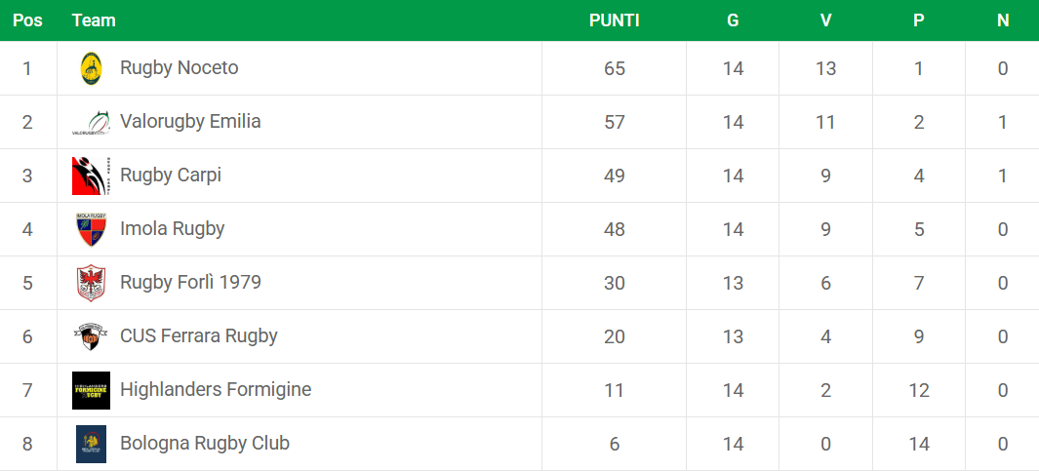Click the V wins column header

pos(825,20)
